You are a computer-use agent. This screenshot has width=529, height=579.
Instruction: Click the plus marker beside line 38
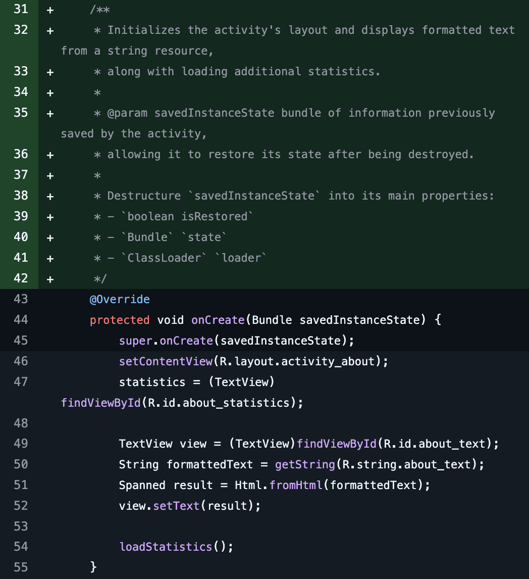[49, 196]
